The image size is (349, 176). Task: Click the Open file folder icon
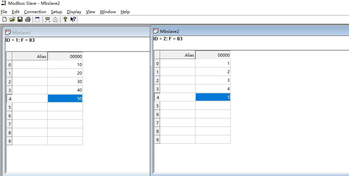coord(12,20)
